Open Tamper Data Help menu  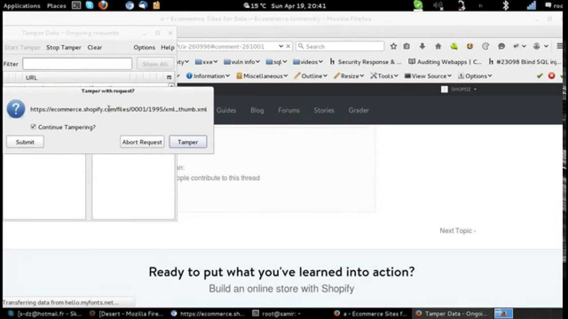click(167, 47)
